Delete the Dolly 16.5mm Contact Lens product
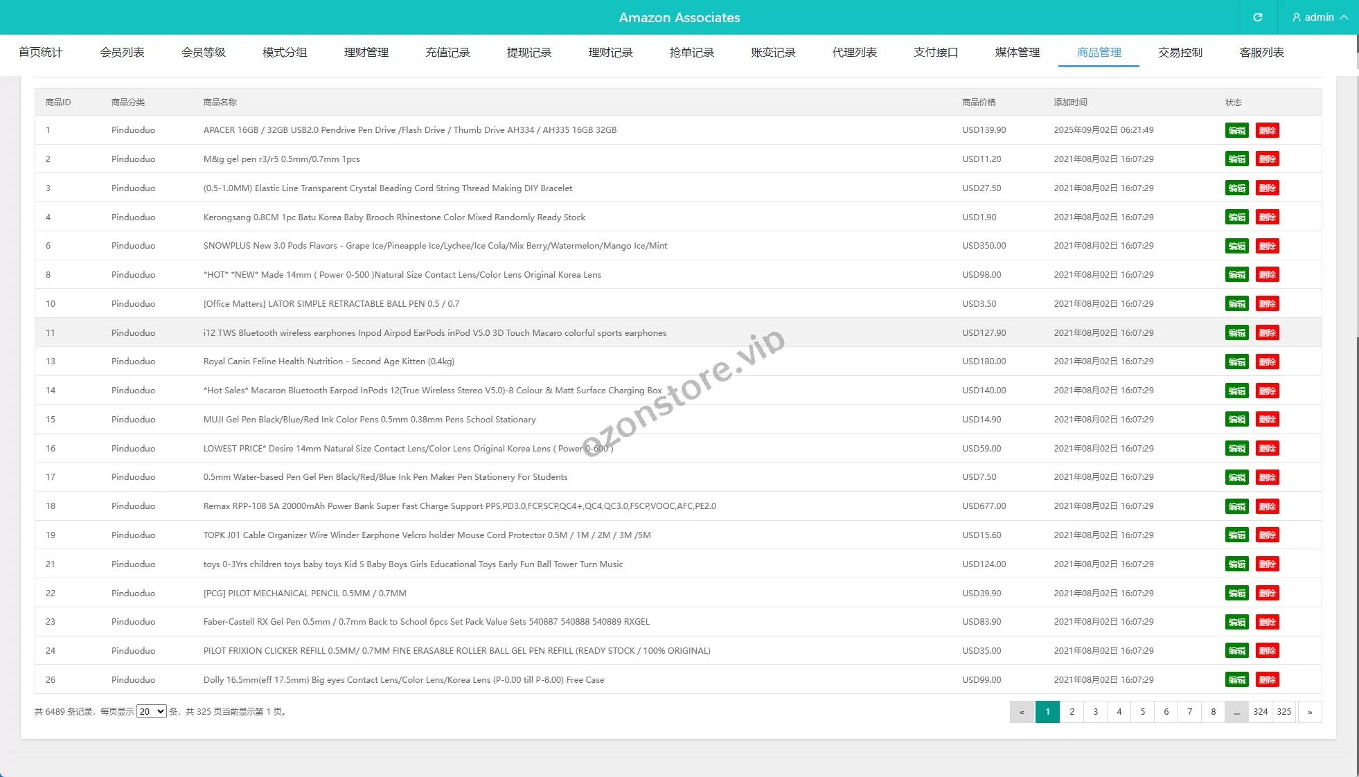 [x=1267, y=680]
